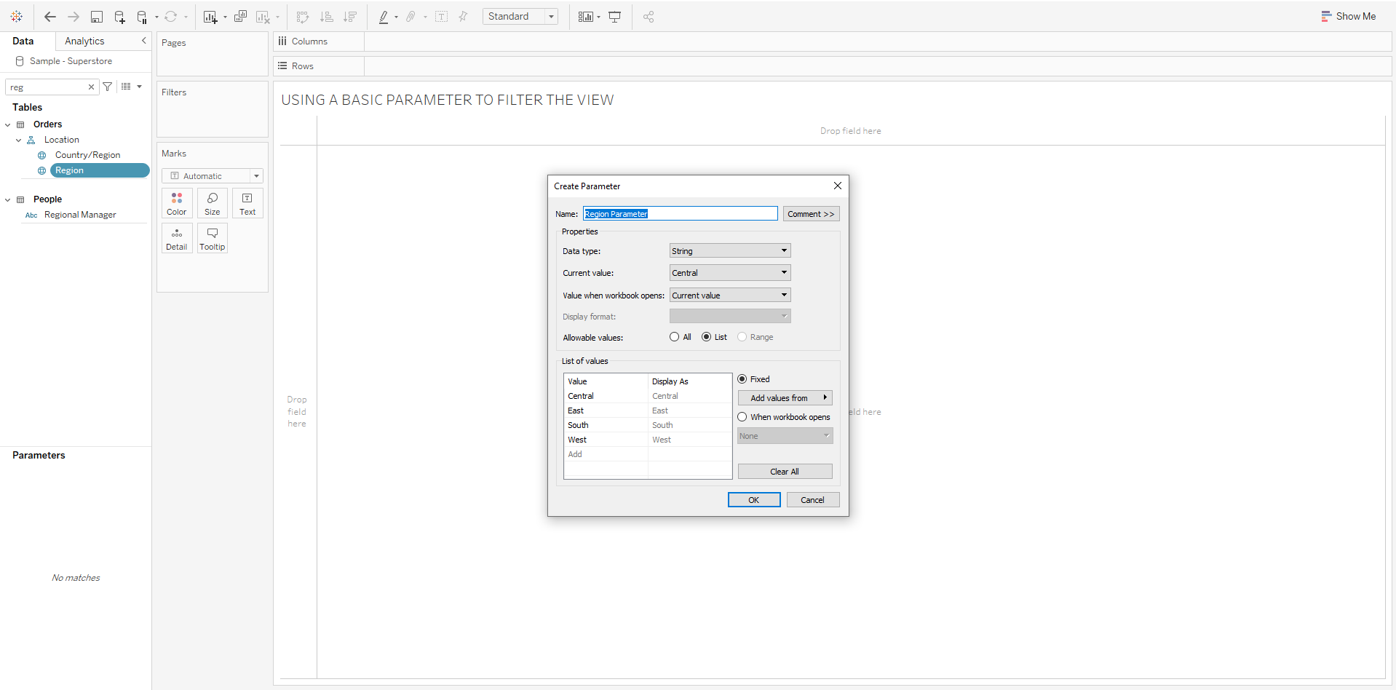Click the Presentation mode icon

[x=615, y=17]
